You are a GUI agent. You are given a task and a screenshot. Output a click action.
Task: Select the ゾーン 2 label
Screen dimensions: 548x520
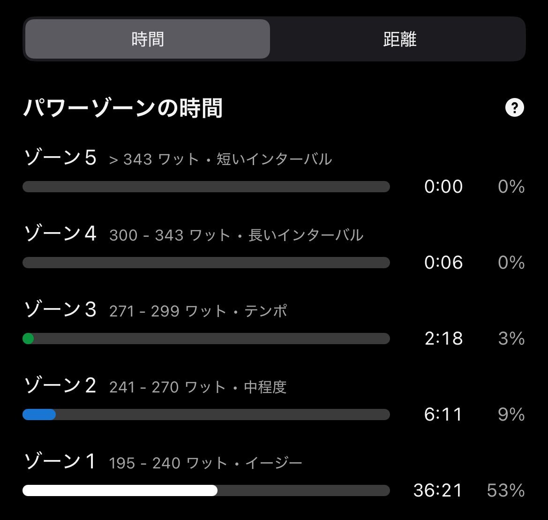(x=60, y=386)
